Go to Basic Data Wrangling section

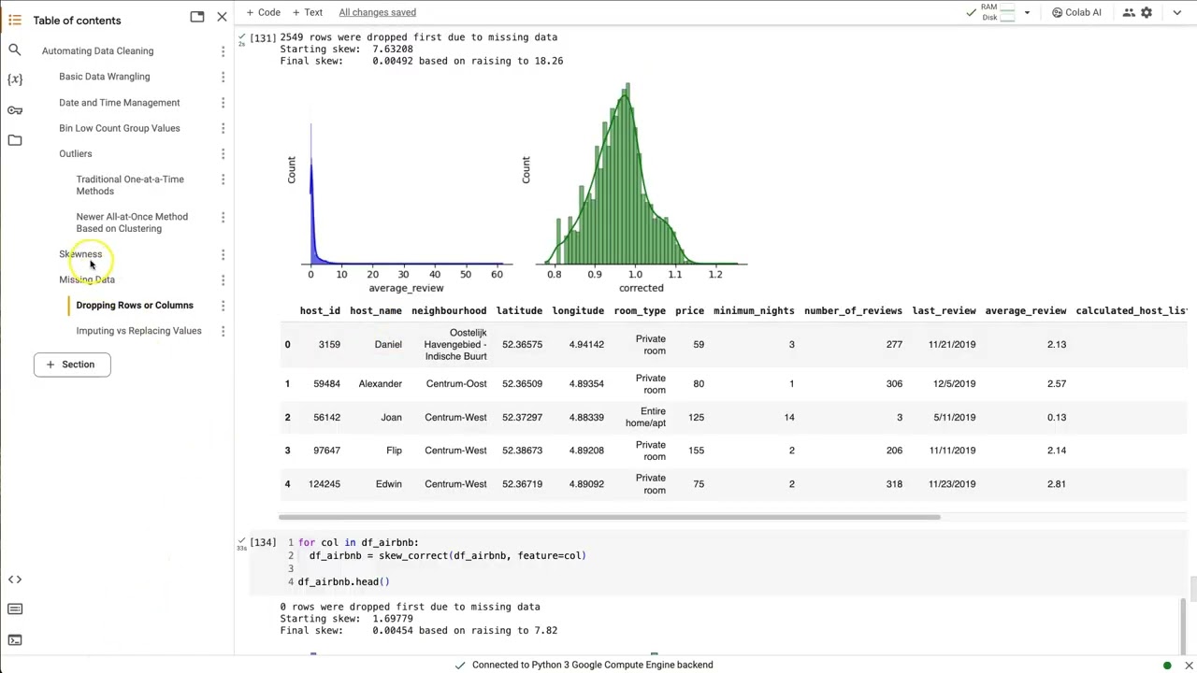pos(104,77)
